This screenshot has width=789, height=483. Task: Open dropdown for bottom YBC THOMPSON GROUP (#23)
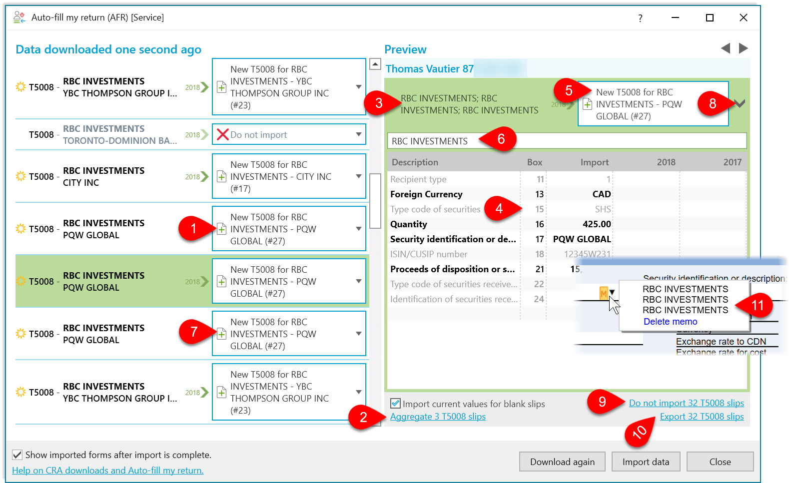(359, 392)
